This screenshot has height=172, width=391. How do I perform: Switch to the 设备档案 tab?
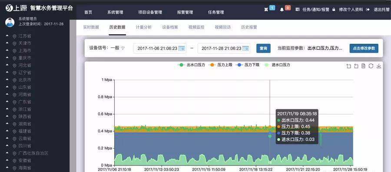click(170, 27)
